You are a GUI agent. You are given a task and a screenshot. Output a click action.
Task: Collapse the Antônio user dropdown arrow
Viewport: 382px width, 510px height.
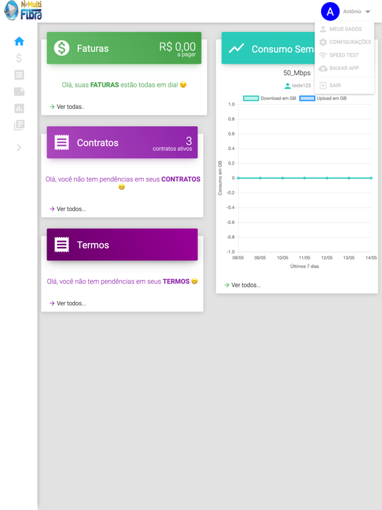click(367, 12)
